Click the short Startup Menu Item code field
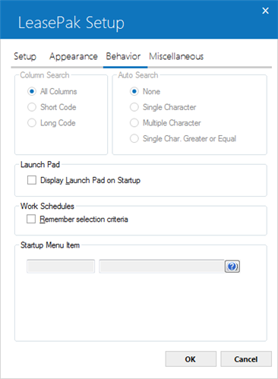The image size is (278, 379). point(61,267)
